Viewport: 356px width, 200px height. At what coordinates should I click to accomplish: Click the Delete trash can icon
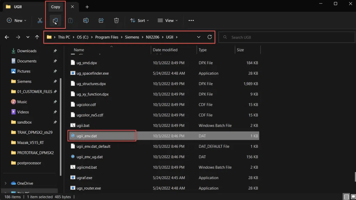116,20
